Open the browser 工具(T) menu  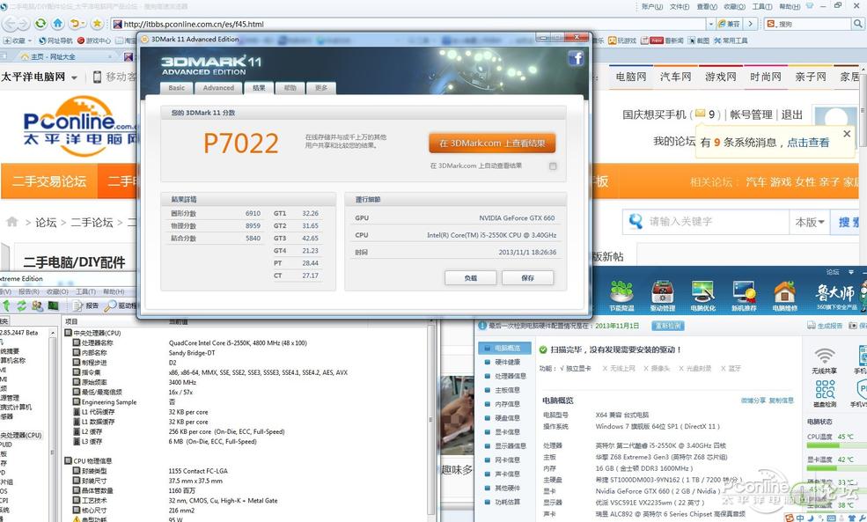pos(762,7)
